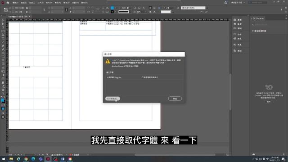Select the Direct Selection tool
Screen dimensions: 288x162
tap(3, 24)
